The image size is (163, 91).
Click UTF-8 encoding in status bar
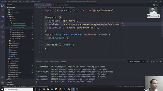pos(132,86)
